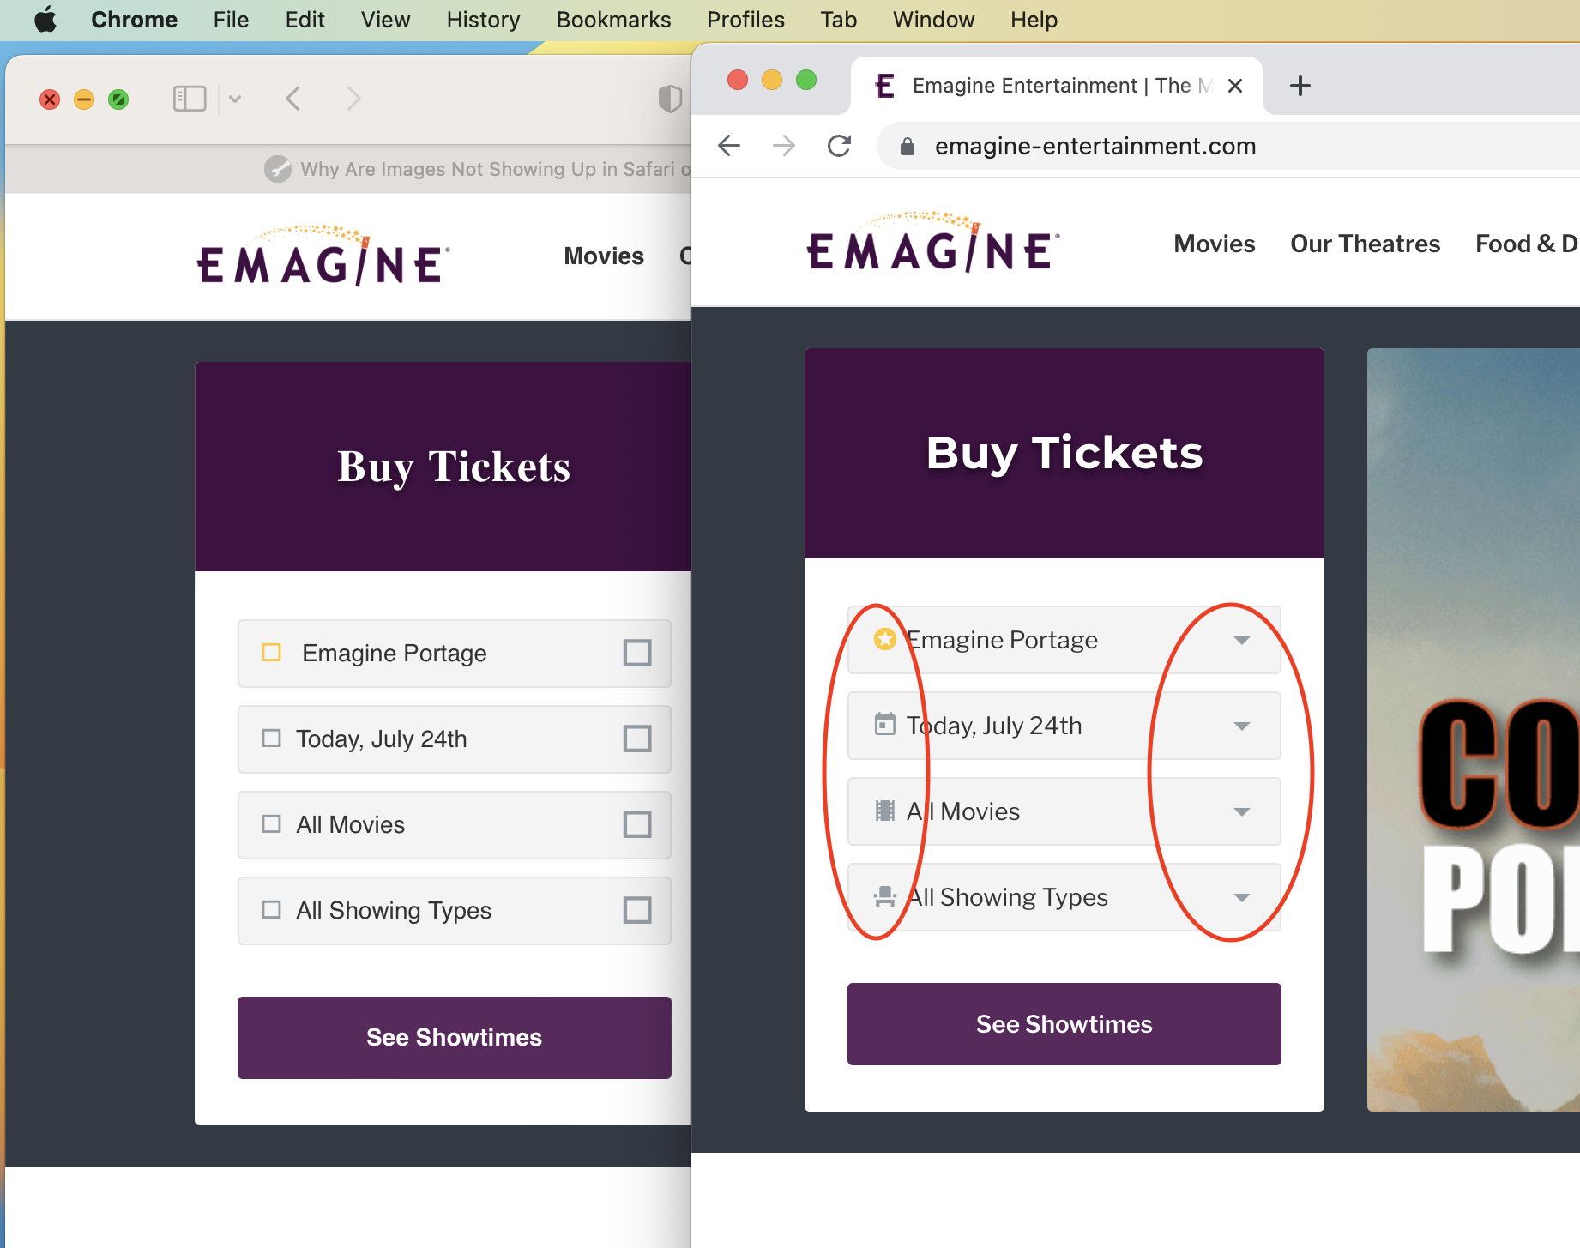
Task: Open the All Showing Types dropdown
Action: tap(1241, 897)
